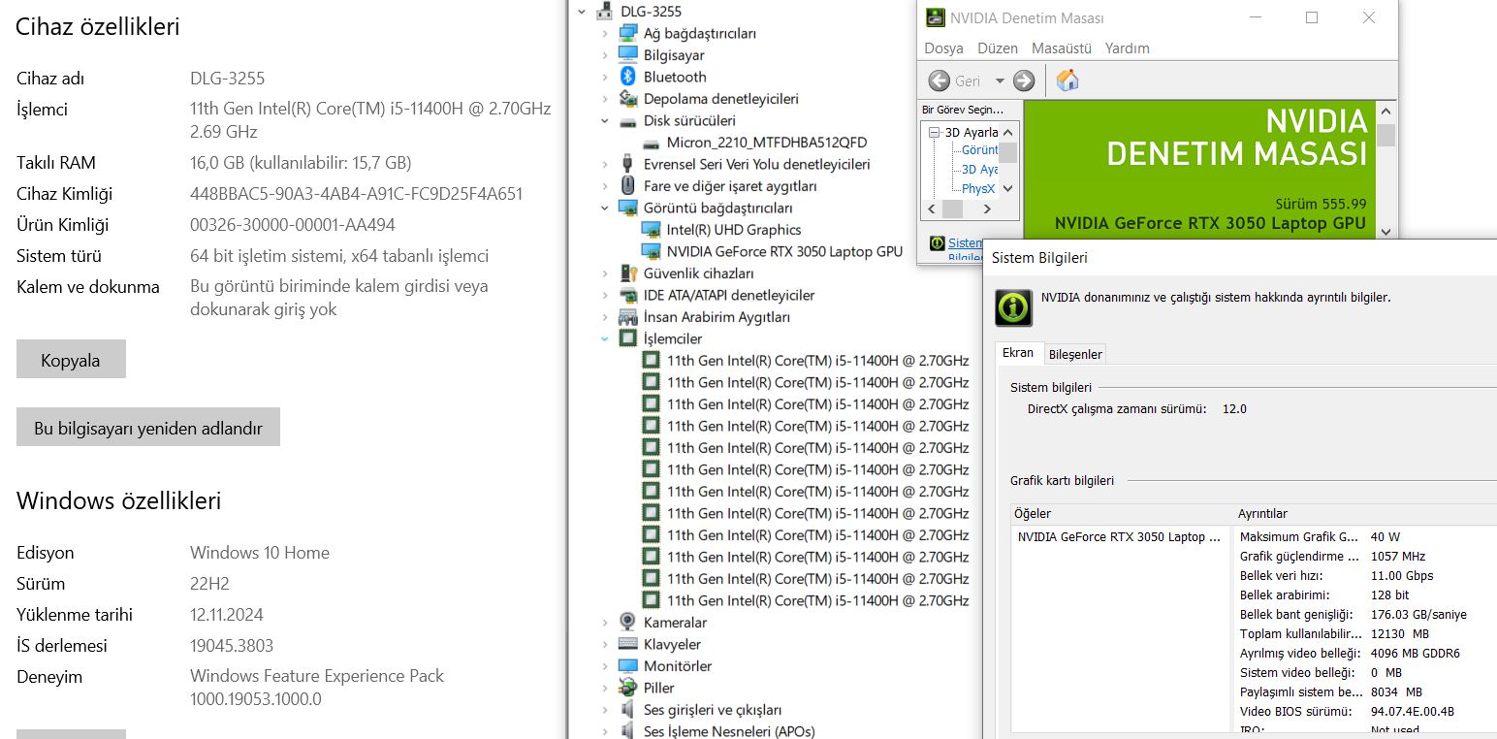The height and width of the screenshot is (739, 1497).
Task: Click the Cihaz Kimliği value text
Action: [x=357, y=193]
